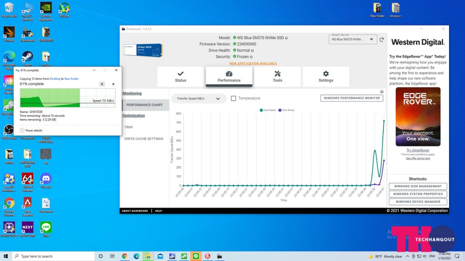Select the Discord desktop icon

point(46,181)
